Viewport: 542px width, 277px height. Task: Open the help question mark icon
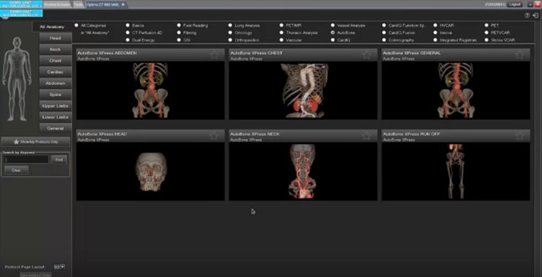527,15
